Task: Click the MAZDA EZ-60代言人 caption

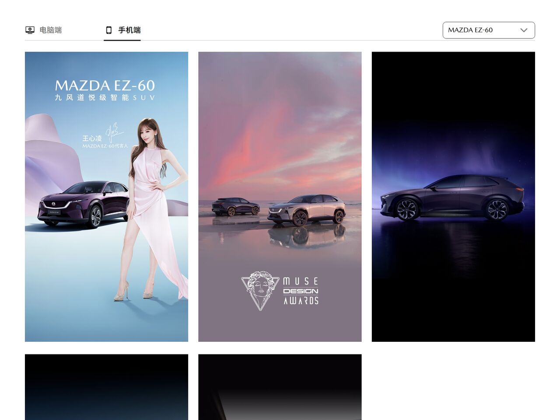Action: coord(105,146)
